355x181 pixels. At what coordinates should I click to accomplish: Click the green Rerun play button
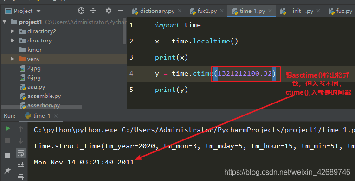[7, 128]
